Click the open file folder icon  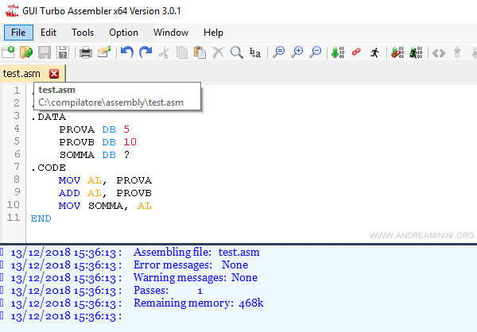(x=26, y=52)
